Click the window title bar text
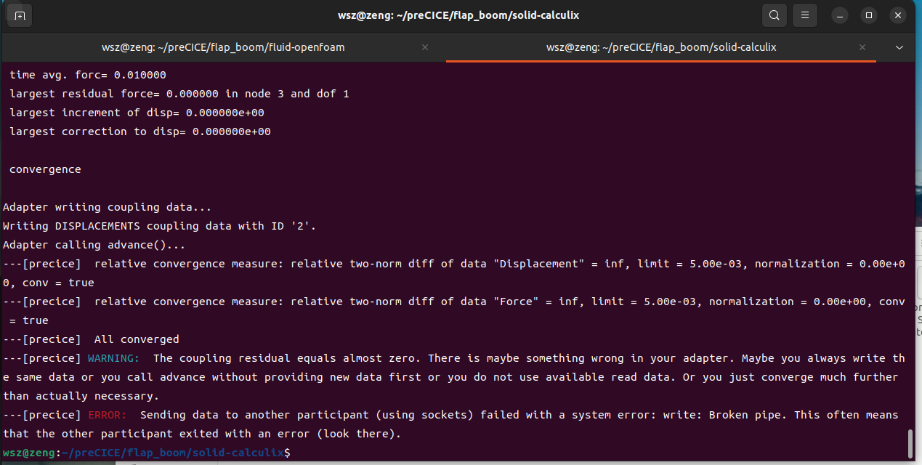The image size is (922, 465). click(x=461, y=15)
